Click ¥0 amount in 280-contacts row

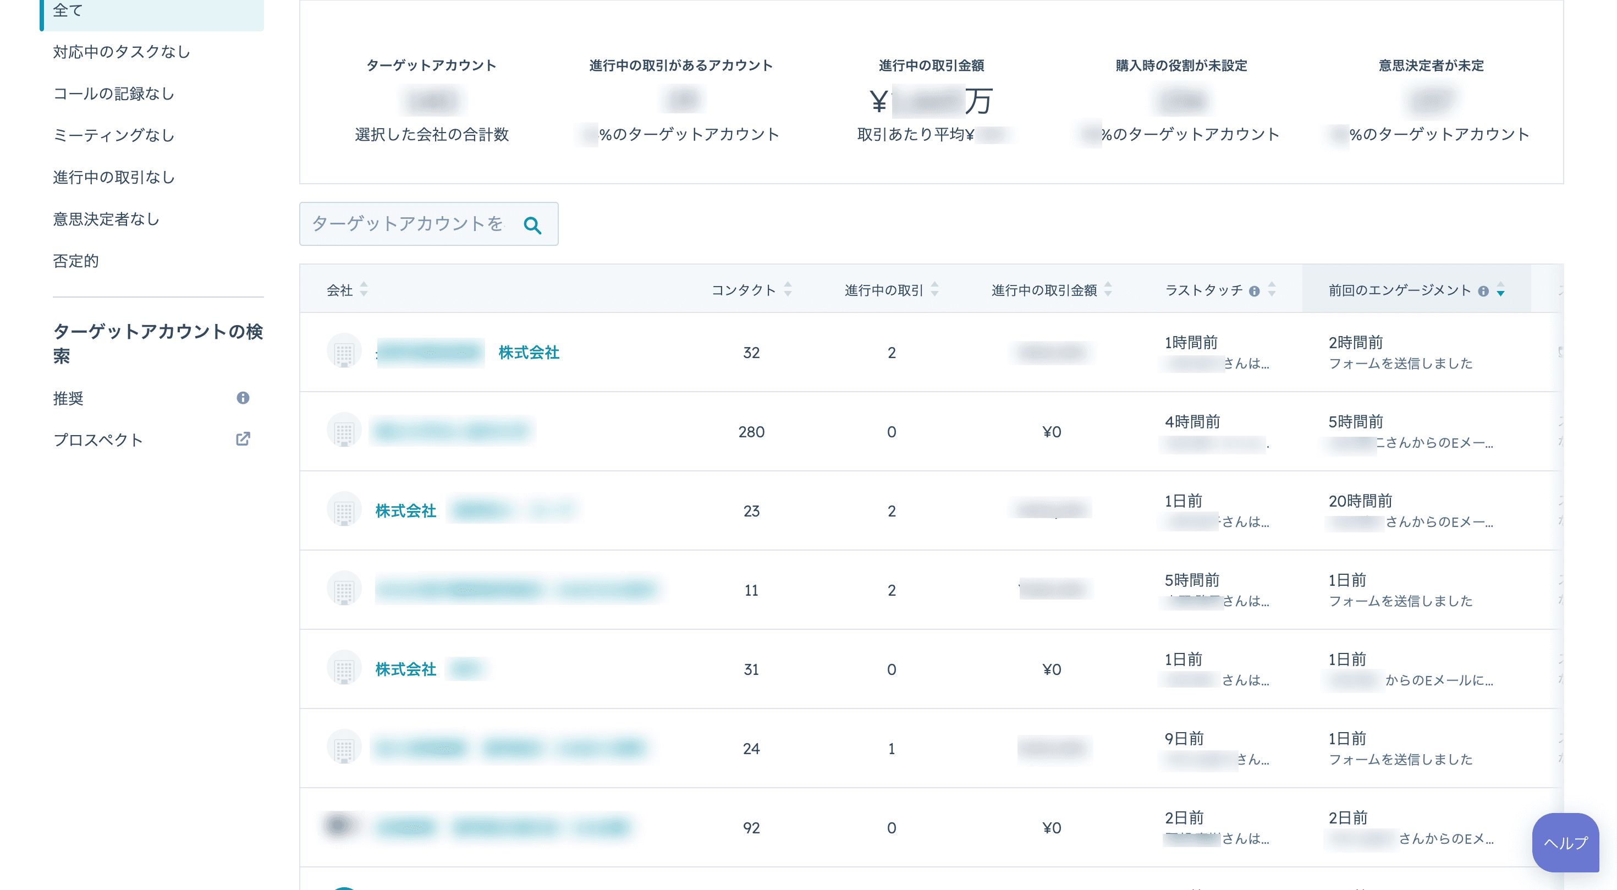(x=1052, y=432)
